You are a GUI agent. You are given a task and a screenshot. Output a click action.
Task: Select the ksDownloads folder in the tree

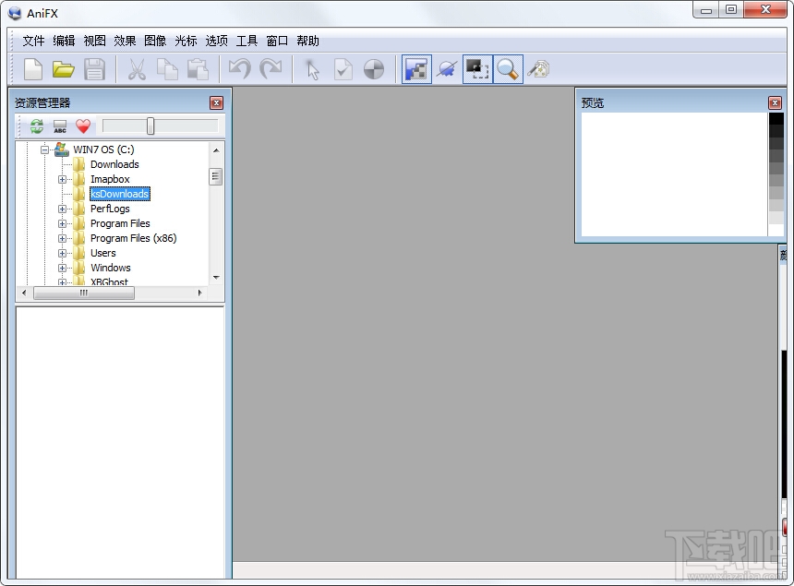point(119,194)
